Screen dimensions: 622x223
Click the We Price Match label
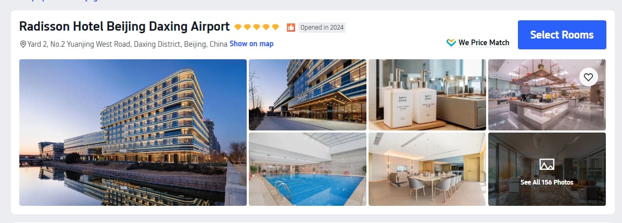(484, 43)
